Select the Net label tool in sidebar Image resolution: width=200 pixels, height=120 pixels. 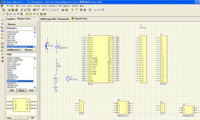[x=2, y=31]
